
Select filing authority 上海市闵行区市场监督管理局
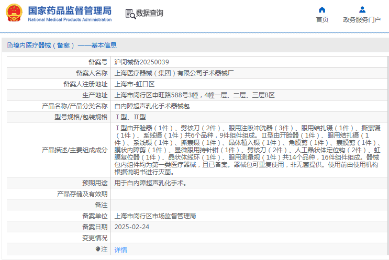click(x=155, y=216)
